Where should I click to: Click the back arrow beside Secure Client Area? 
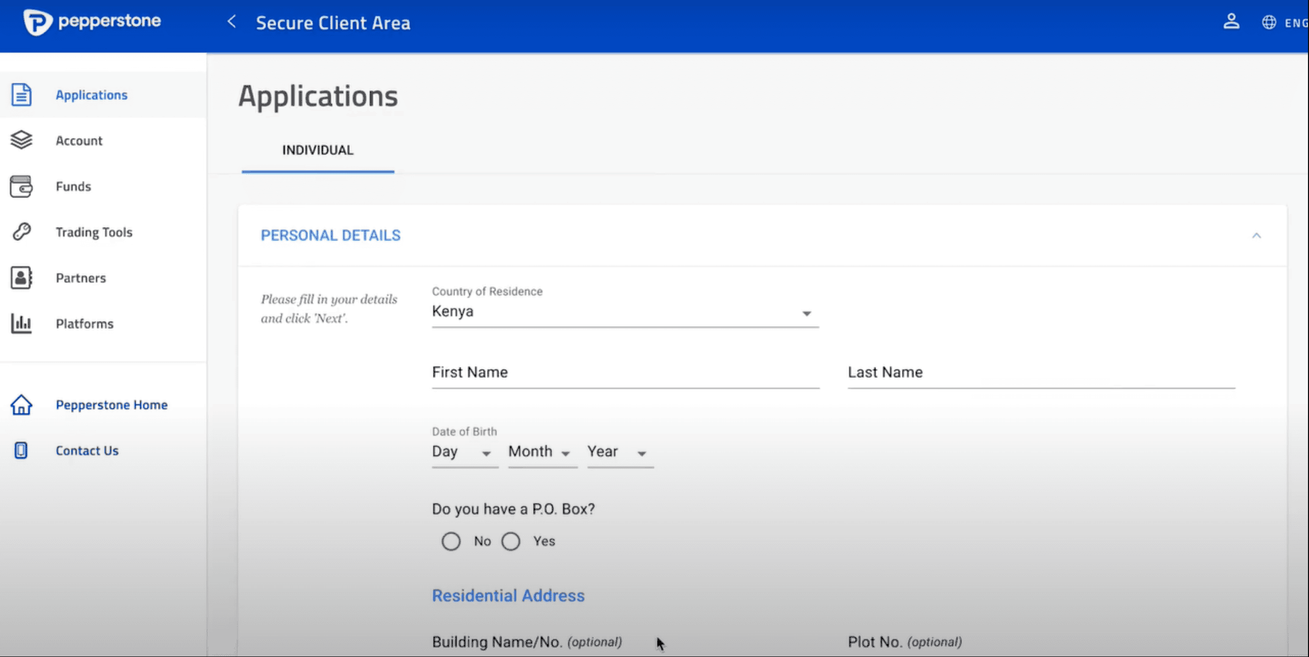[x=231, y=22]
